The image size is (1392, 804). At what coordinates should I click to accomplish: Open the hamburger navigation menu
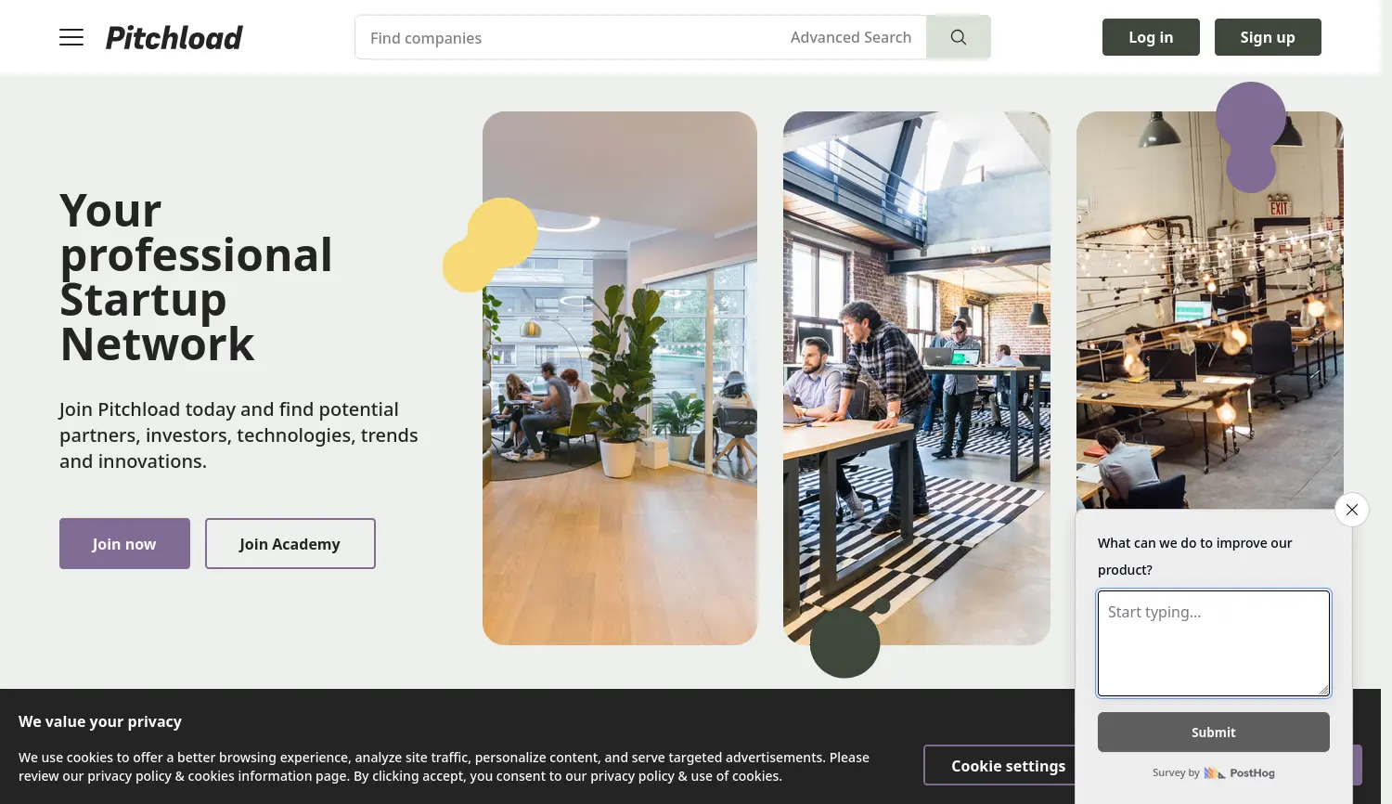(x=71, y=37)
